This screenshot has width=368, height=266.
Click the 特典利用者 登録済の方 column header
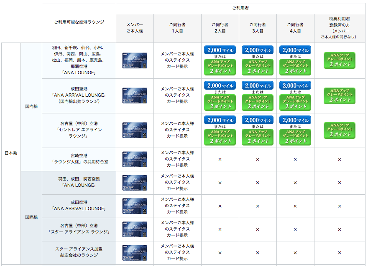coord(340,28)
